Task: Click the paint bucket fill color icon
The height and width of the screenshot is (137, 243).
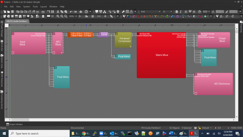Action: (x=200, y=12)
